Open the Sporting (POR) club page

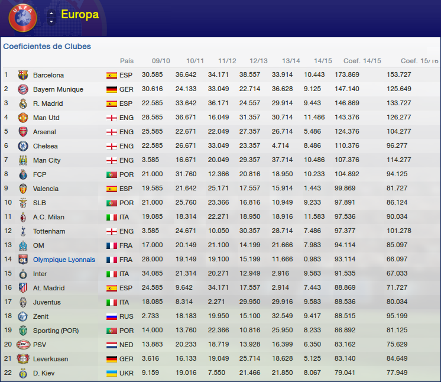pyautogui.click(x=56, y=331)
